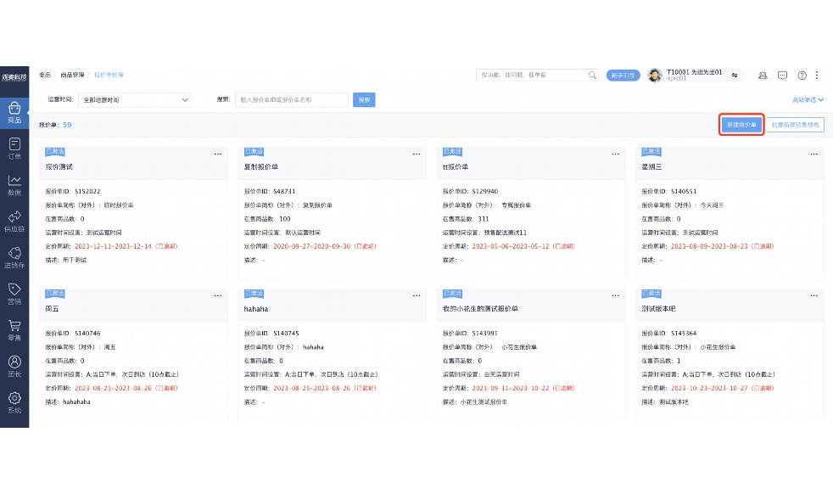Click the account switch arrows beside the username
Screen dimensions: 833x494
(x=735, y=75)
